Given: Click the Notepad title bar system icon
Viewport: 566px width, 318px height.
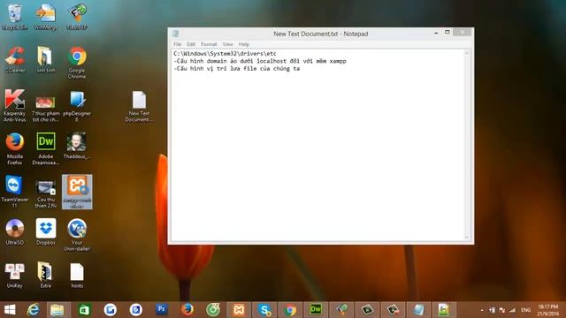Looking at the screenshot, I should (175, 34).
